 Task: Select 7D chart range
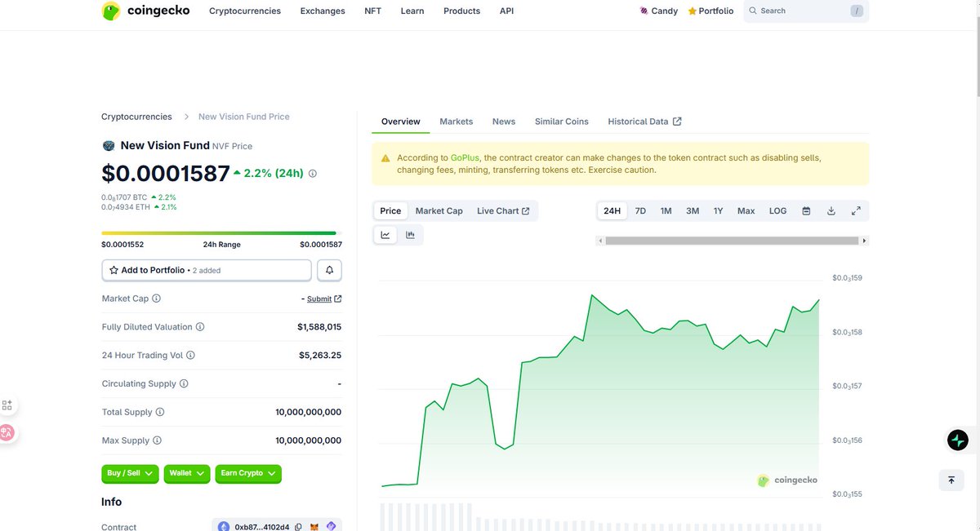[x=640, y=211]
